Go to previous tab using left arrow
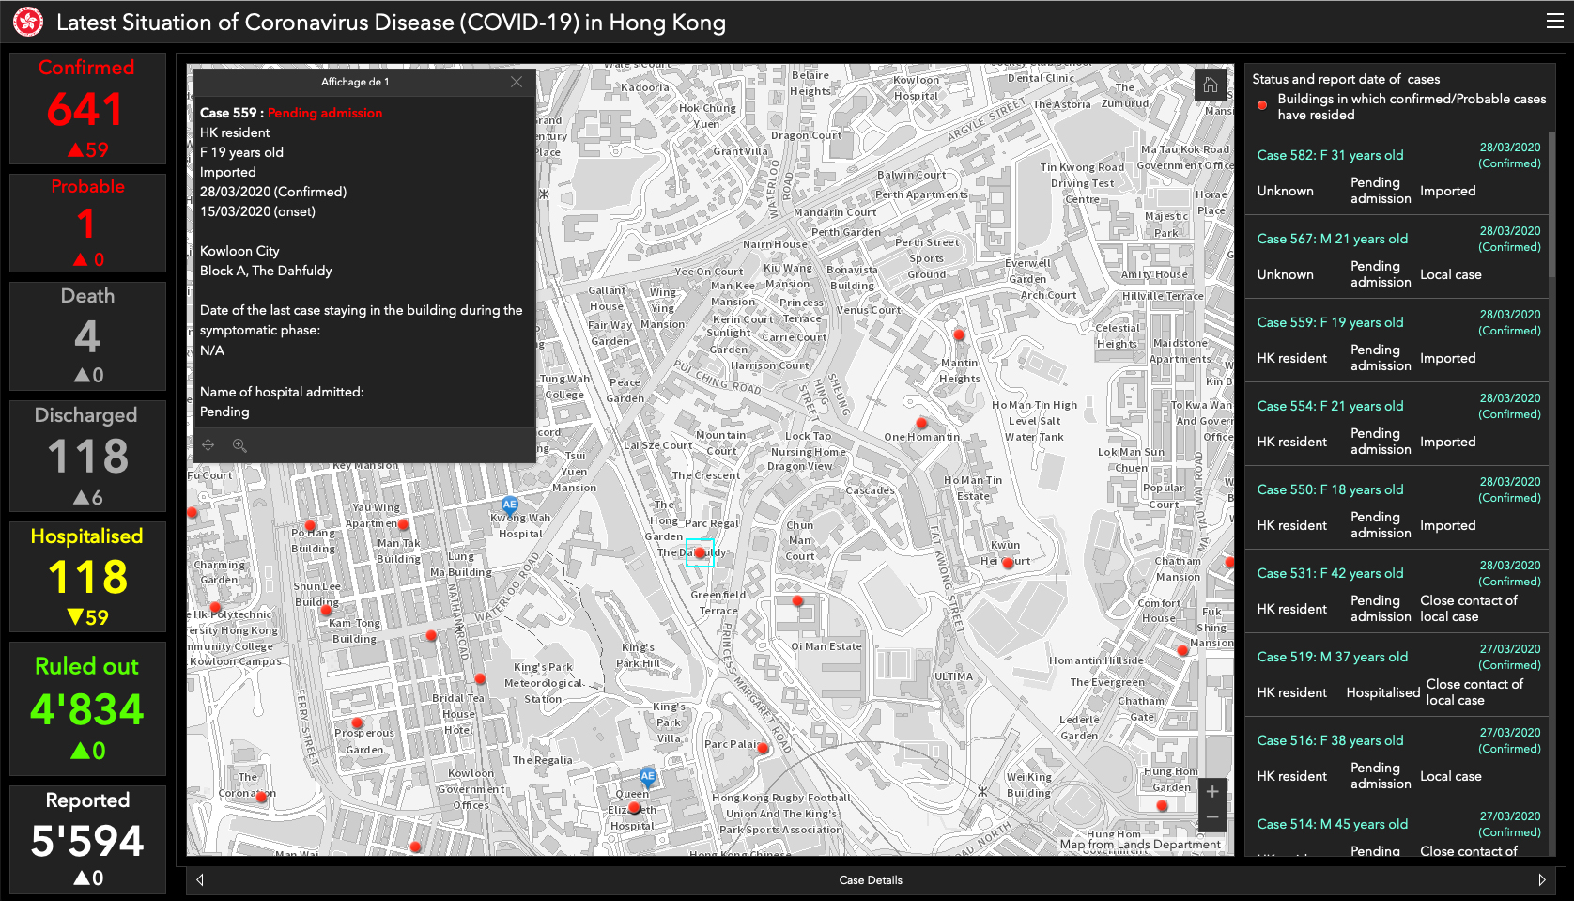The image size is (1574, 901). pyautogui.click(x=200, y=880)
